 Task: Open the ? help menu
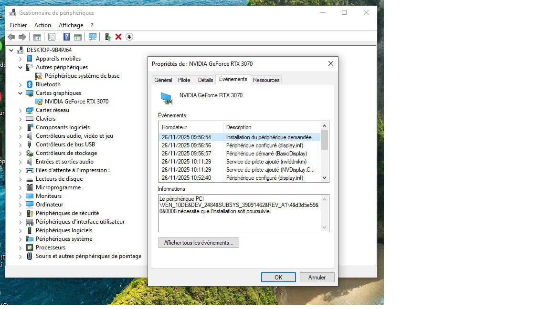click(x=92, y=25)
